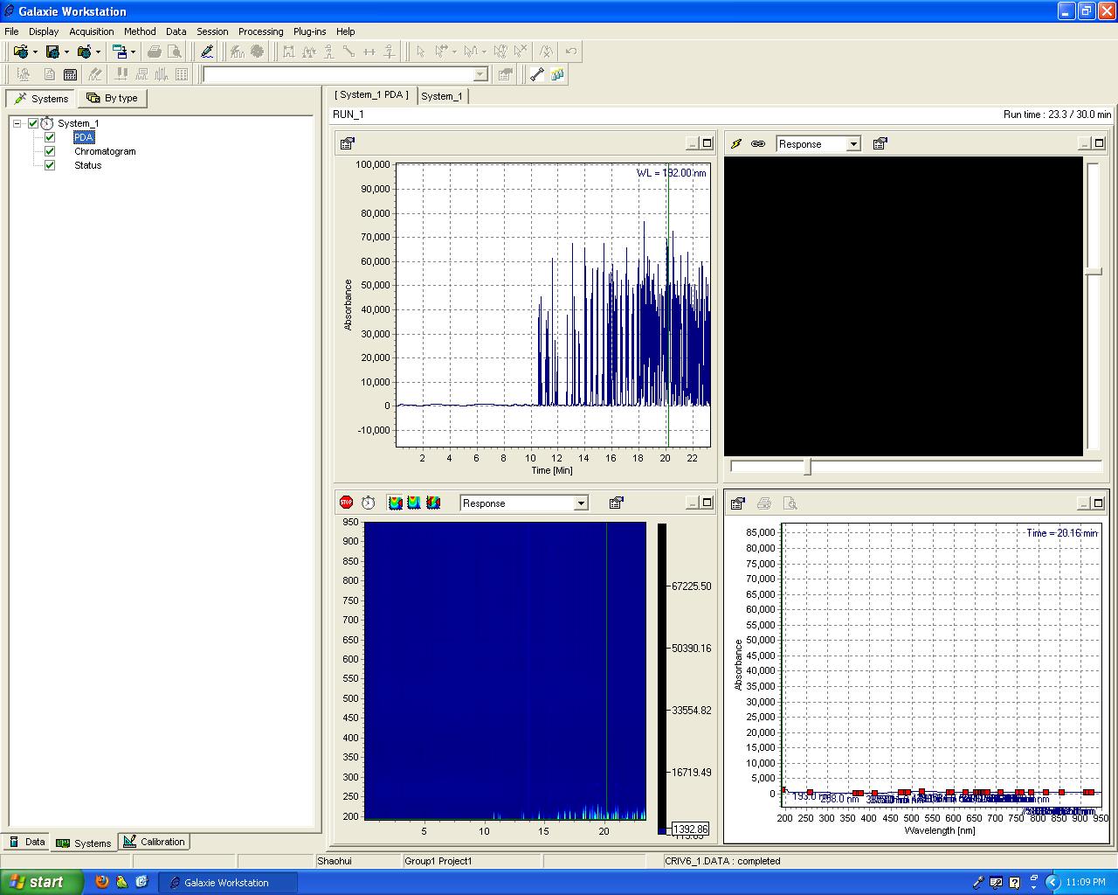Toggle the Chromatogram checkbox

[50, 151]
